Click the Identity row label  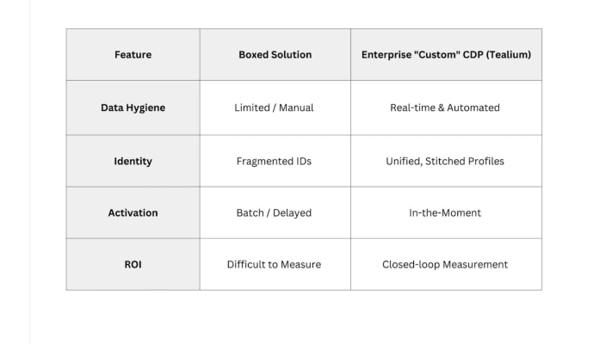pyautogui.click(x=133, y=161)
